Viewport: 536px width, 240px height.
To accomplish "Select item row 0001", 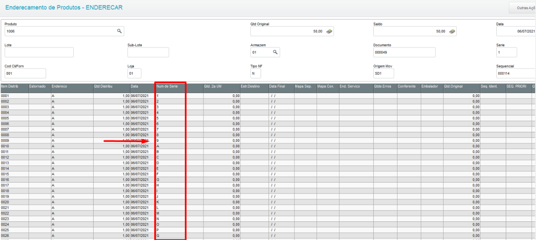I will click(268, 96).
